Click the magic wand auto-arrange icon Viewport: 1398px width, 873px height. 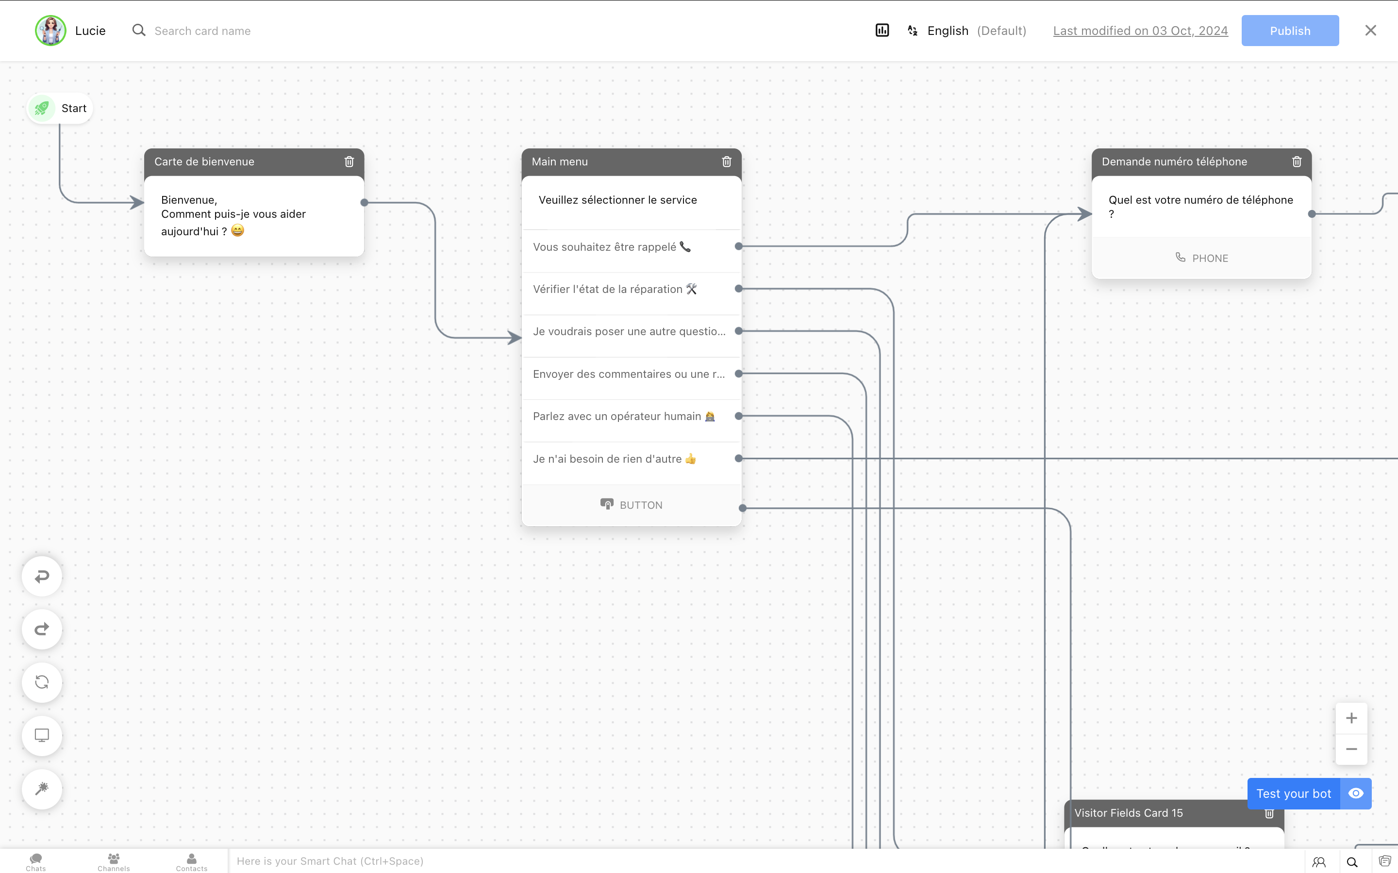pos(42,789)
